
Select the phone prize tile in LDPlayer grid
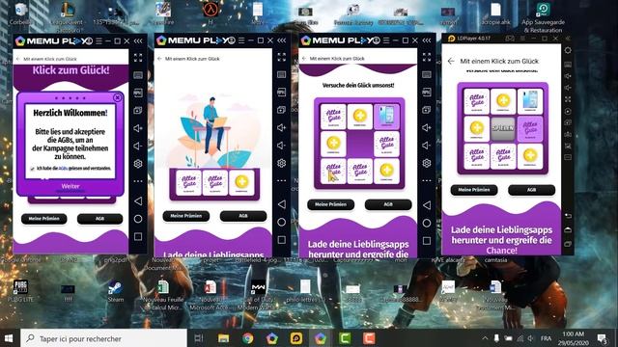point(530,101)
